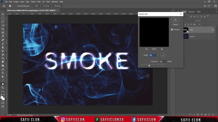The height and width of the screenshot is (122, 218).
Task: Click the Angle dial control
Action: tap(163, 55)
